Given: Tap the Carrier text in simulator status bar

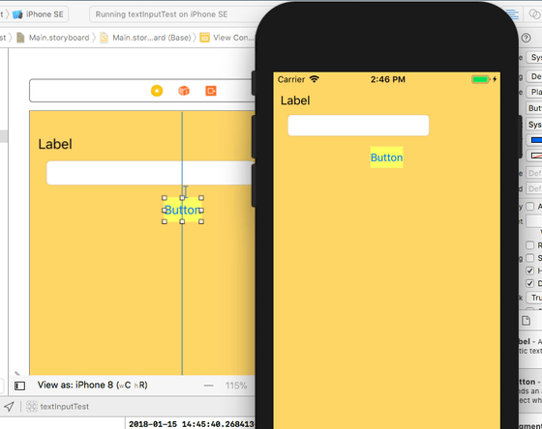Looking at the screenshot, I should coord(291,79).
